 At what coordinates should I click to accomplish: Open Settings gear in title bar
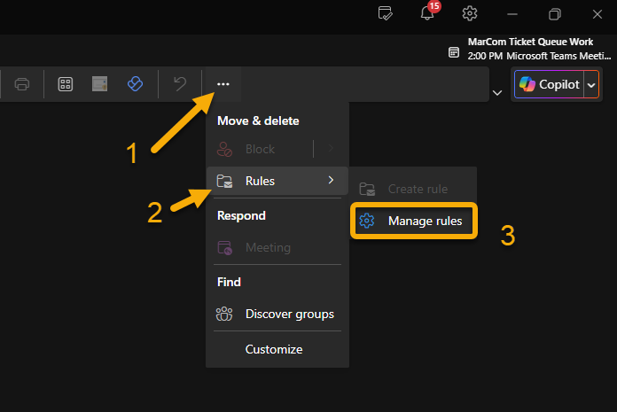tap(470, 13)
